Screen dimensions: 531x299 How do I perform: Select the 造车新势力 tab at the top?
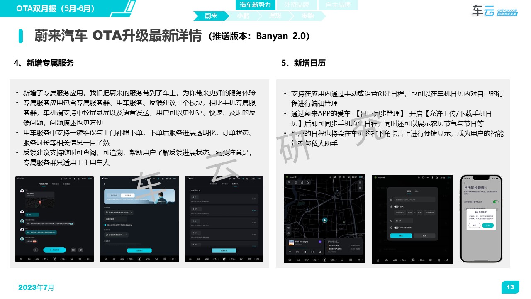[x=255, y=5]
